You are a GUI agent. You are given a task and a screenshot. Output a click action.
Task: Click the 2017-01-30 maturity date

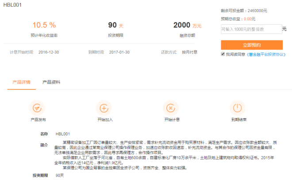(119, 52)
